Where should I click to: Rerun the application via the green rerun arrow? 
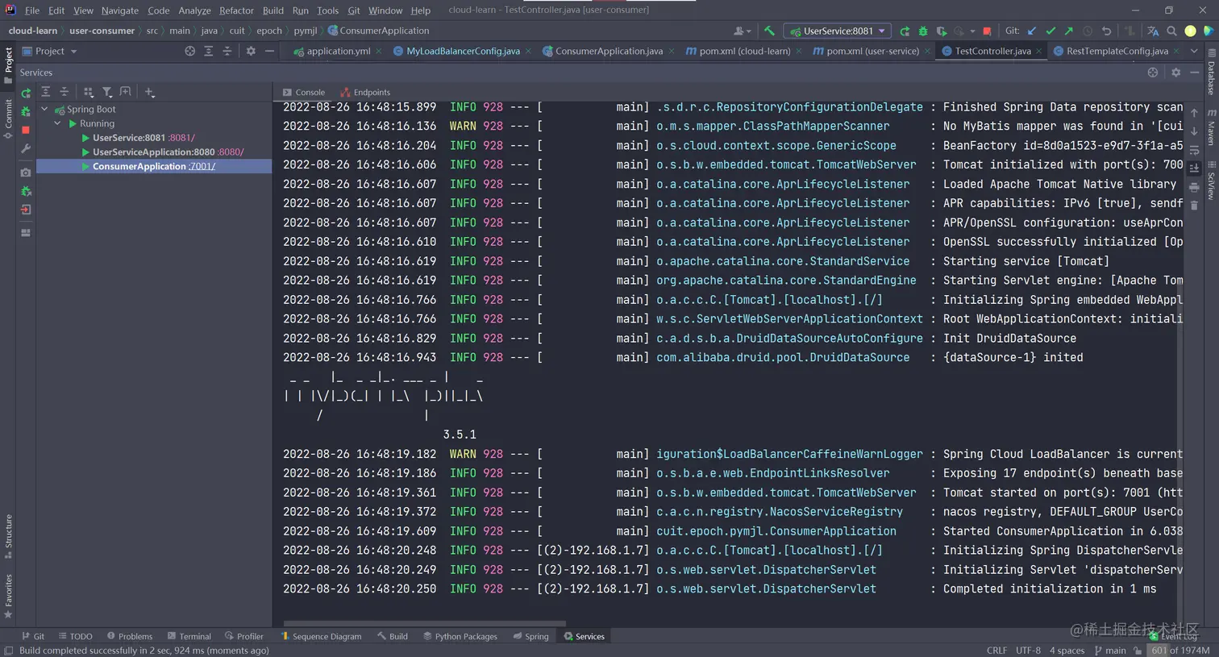905,31
